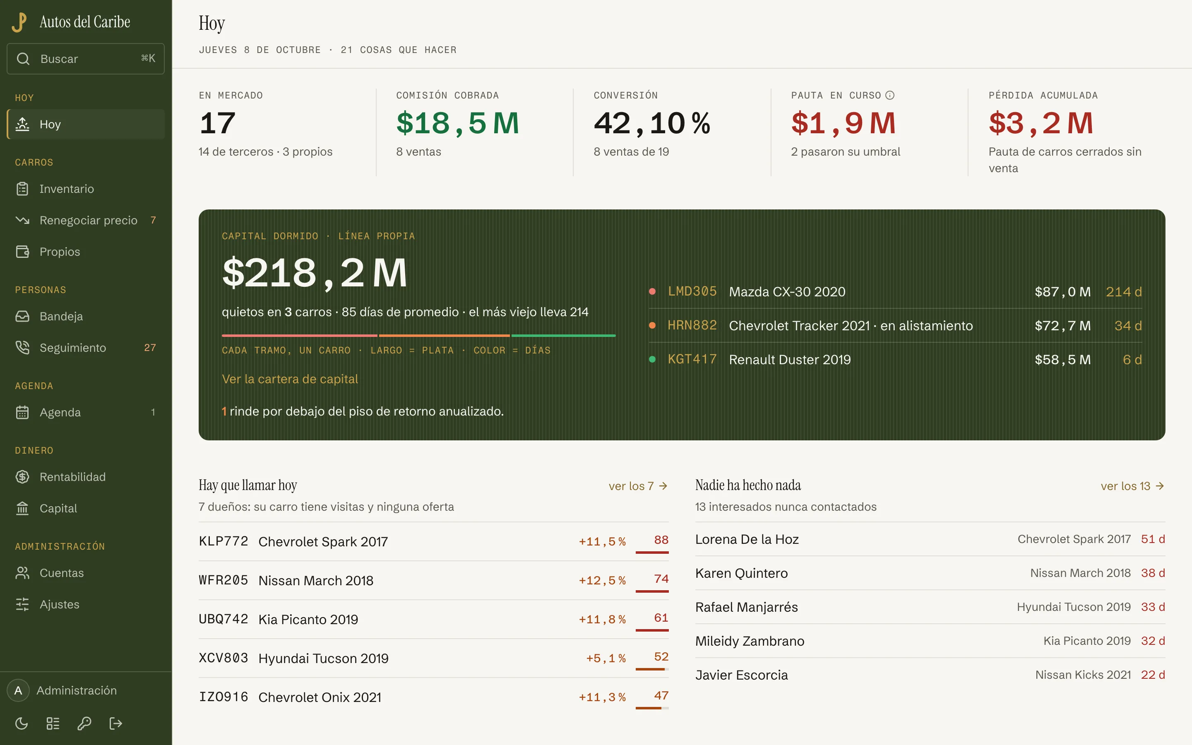
Task: Click the Agenda calendar icon
Action: click(x=23, y=412)
